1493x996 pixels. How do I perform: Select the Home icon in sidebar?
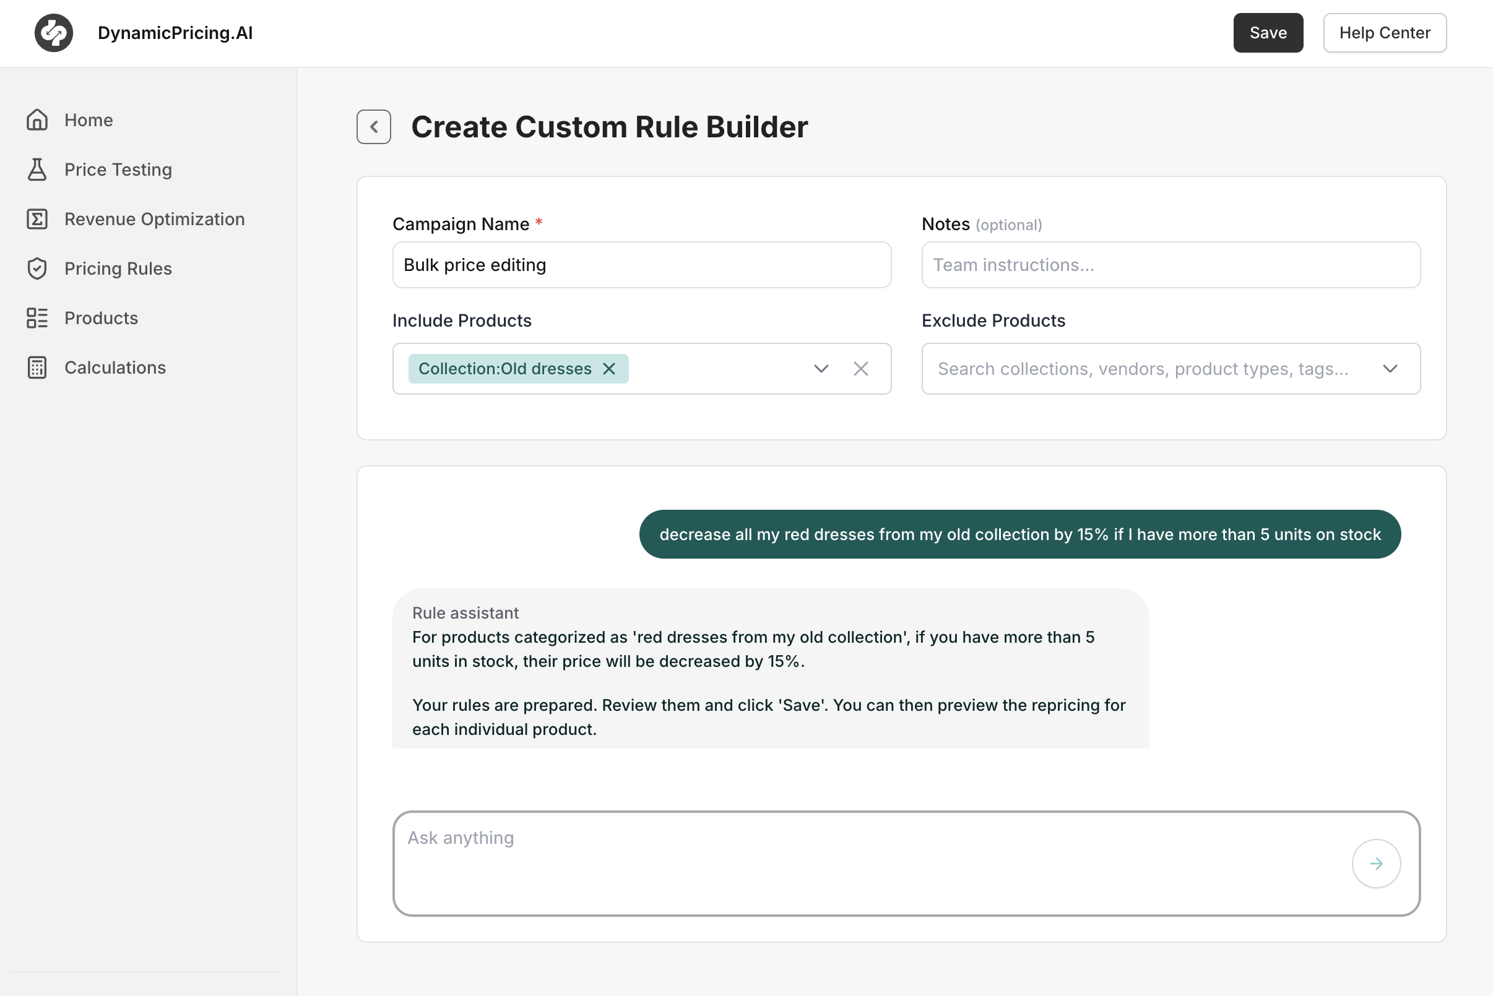[37, 119]
